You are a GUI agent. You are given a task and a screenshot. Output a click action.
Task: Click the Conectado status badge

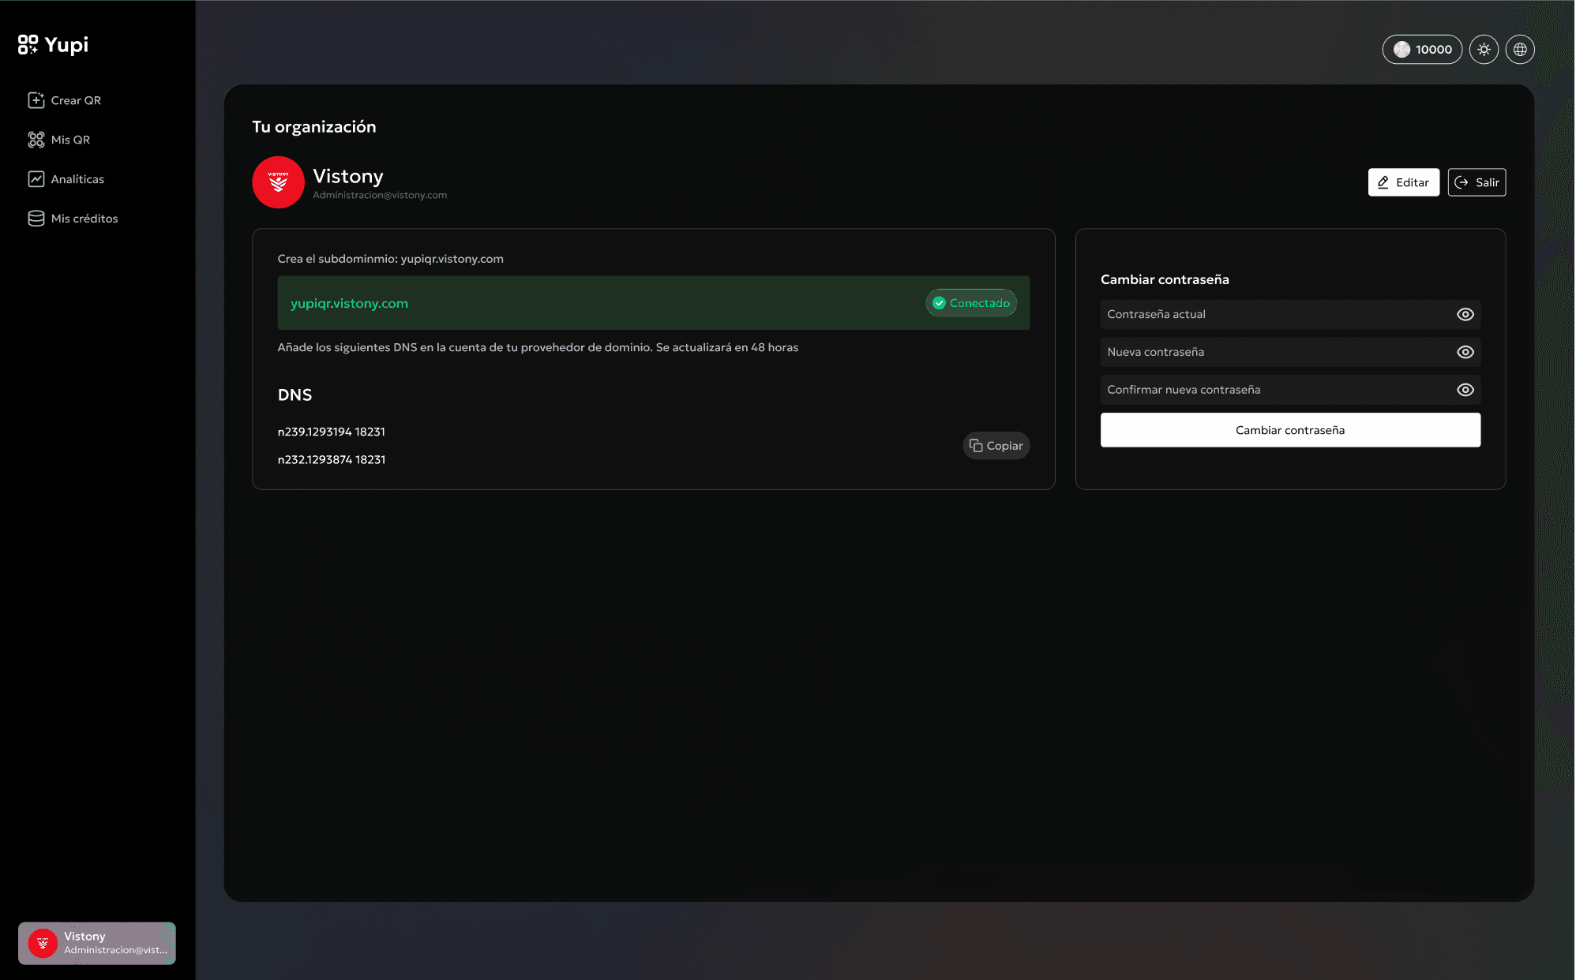coord(971,303)
